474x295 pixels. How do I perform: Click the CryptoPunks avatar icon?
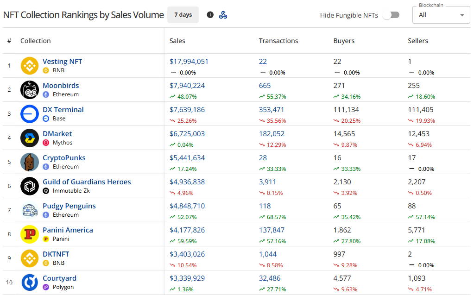point(30,162)
